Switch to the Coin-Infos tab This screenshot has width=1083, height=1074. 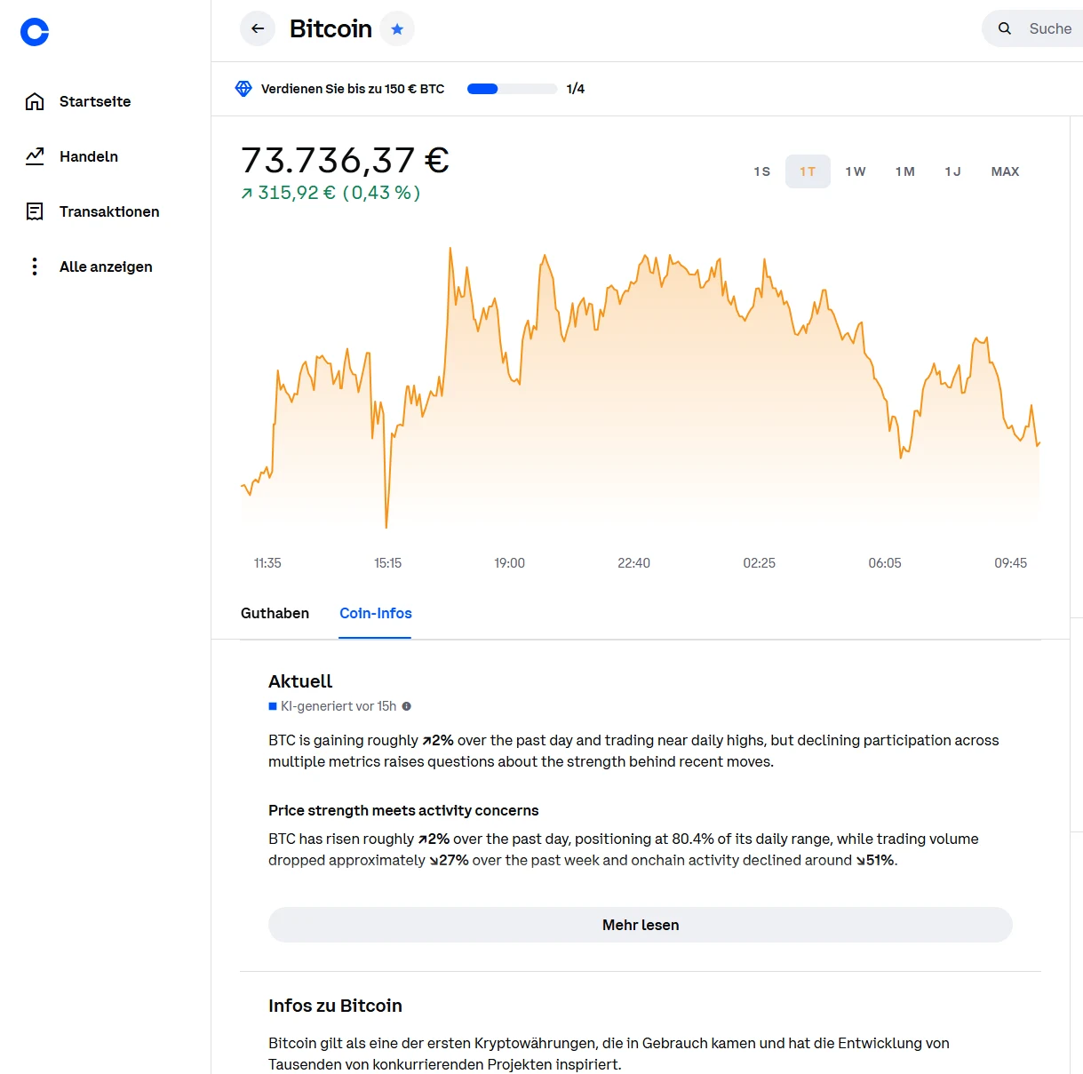(x=376, y=613)
